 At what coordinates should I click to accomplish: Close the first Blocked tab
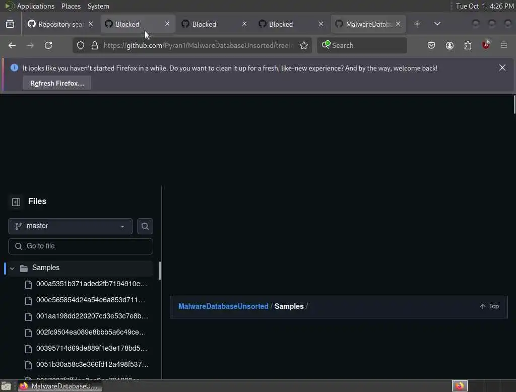[167, 24]
